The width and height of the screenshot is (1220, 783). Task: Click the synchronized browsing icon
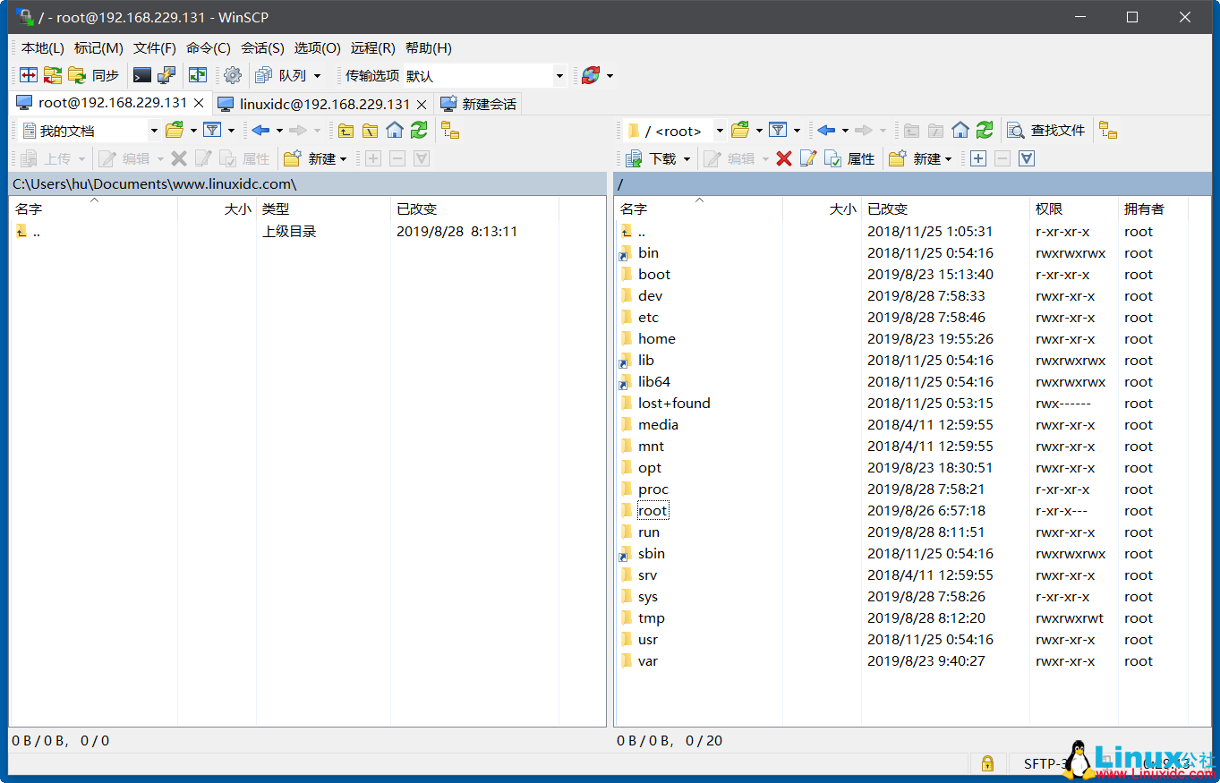coord(197,75)
